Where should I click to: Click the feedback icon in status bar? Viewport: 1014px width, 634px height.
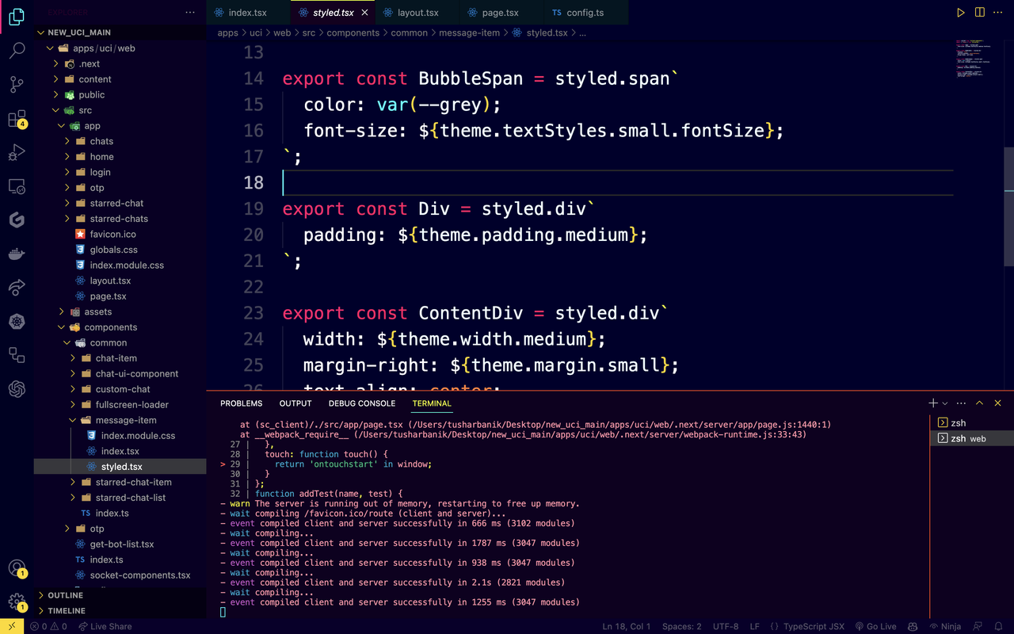point(978,626)
